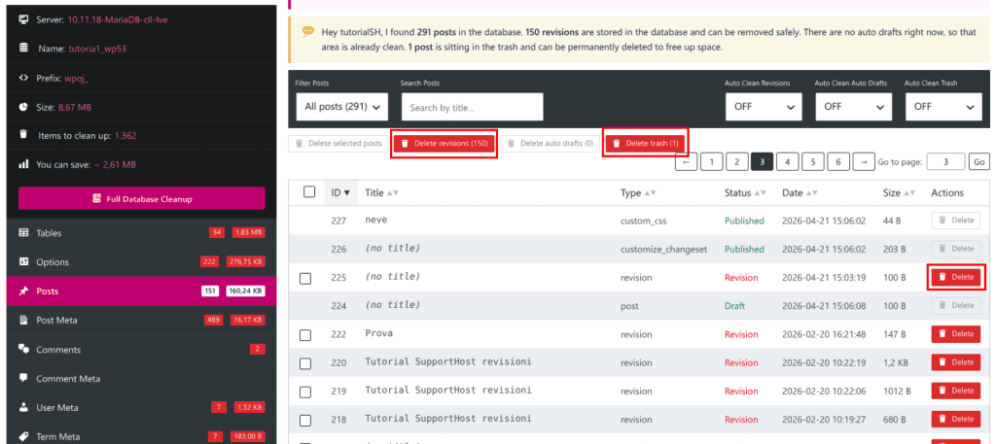Delete revision row ID 220
This screenshot has width=996, height=444.
point(956,362)
